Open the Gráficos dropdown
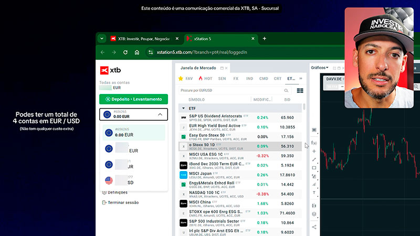 click(x=320, y=68)
